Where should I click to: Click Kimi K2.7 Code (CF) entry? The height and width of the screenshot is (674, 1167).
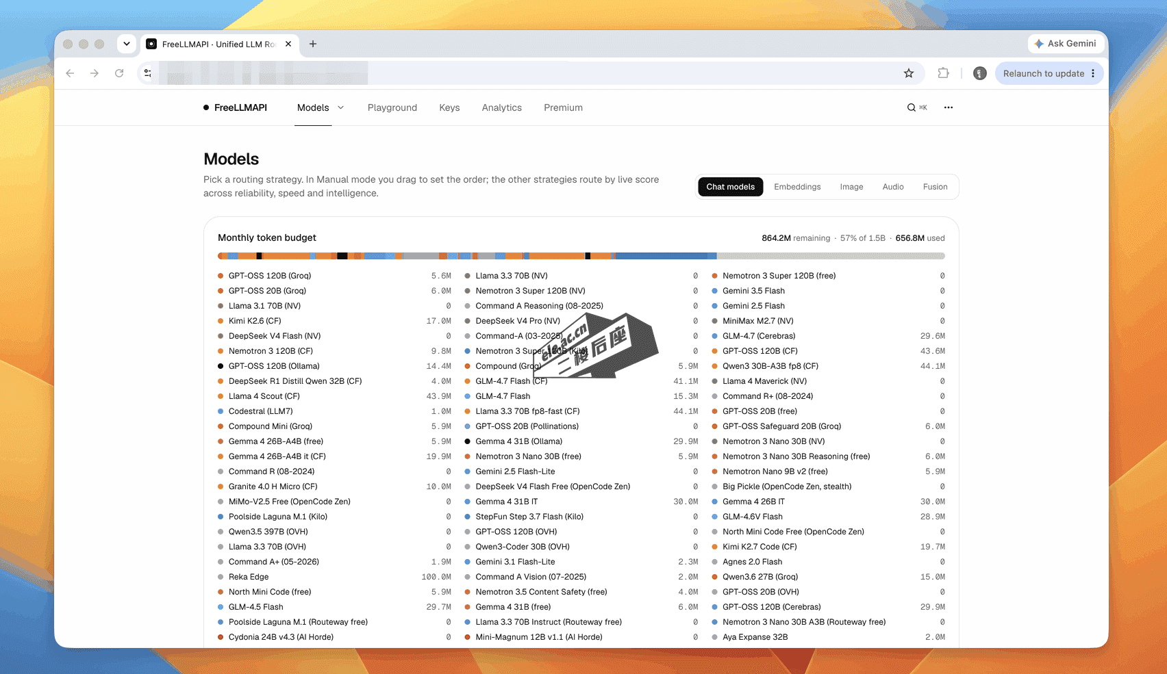point(829,547)
